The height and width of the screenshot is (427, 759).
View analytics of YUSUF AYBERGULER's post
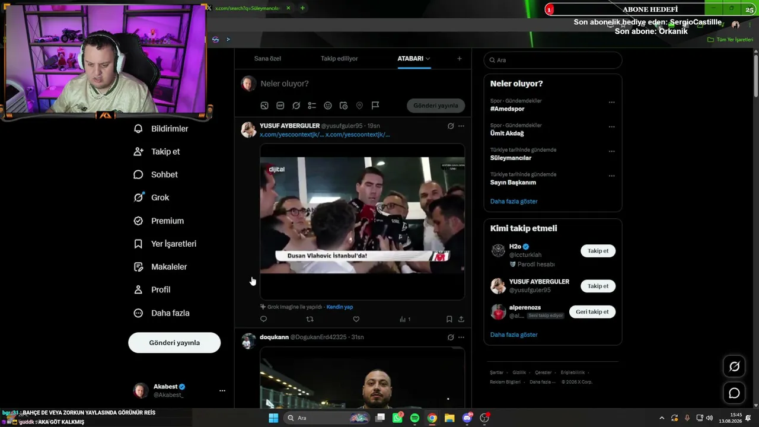(x=404, y=319)
